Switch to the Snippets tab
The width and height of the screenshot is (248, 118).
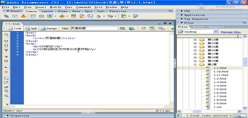coord(216,27)
